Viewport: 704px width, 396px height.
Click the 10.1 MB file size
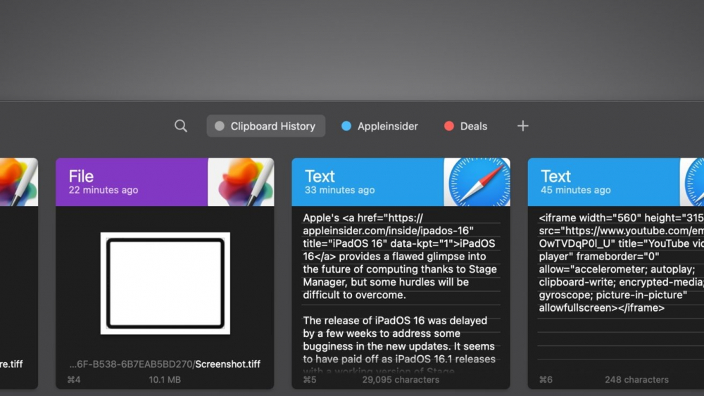[165, 380]
